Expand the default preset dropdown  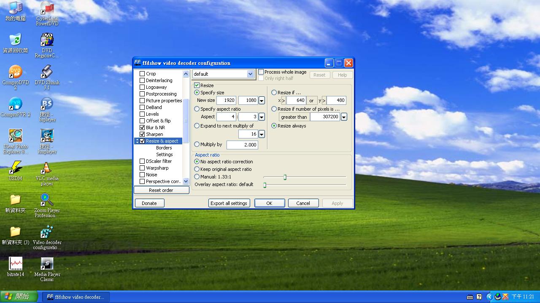coord(250,74)
